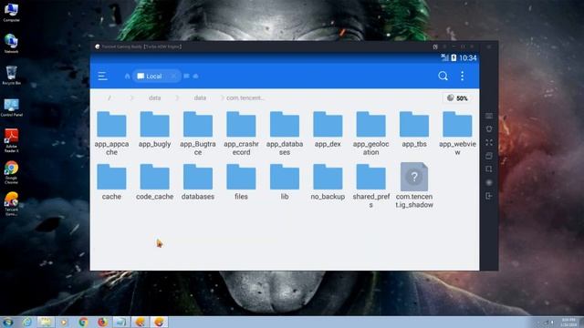This screenshot has width=584, height=328.
Task: Toggle emulator sidebar fullscreen icon
Action: [489, 142]
